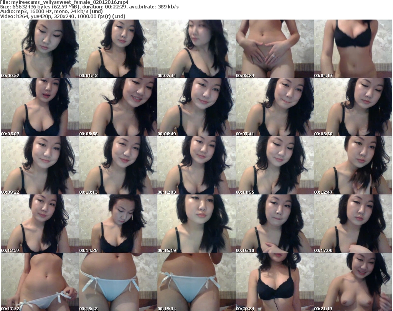Open the frame at timestamp 00:04:17
This screenshot has width=393, height=311.
pyautogui.click(x=353, y=49)
